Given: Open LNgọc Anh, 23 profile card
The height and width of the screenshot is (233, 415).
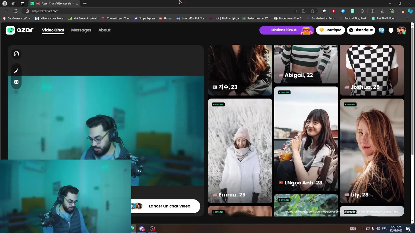Looking at the screenshot, I should click(x=306, y=139).
